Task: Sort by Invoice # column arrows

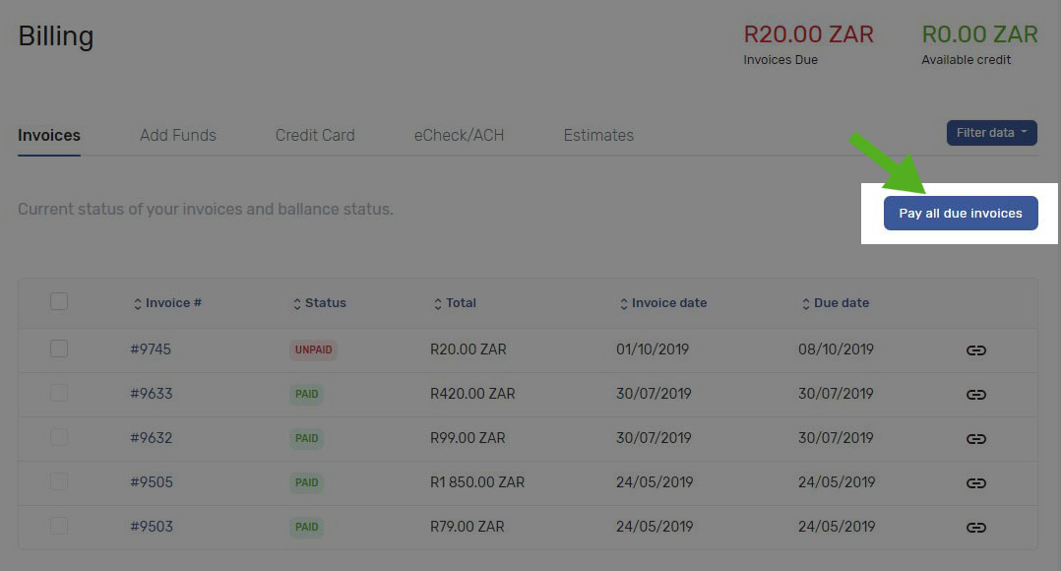Action: (138, 303)
